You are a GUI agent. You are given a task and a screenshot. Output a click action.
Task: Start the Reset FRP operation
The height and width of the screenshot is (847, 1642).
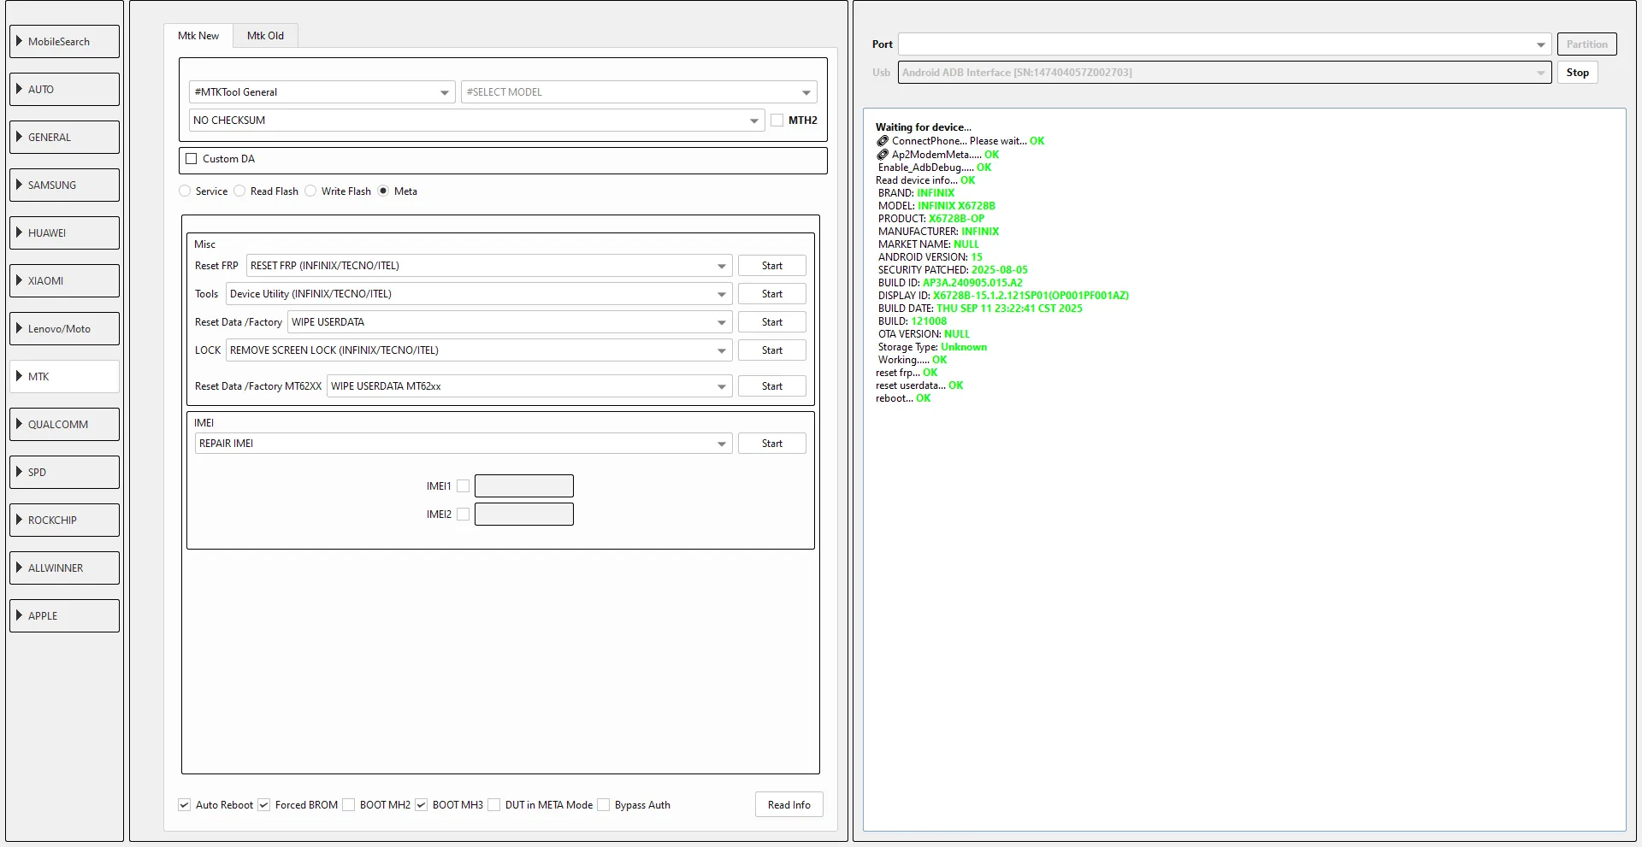point(771,266)
